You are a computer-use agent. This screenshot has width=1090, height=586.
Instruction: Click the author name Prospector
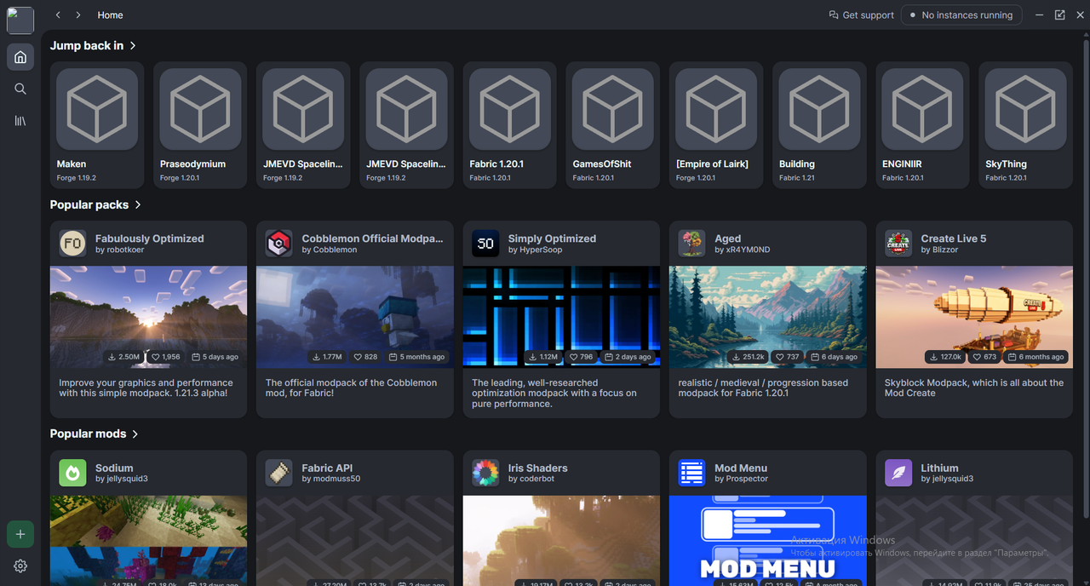[747, 480]
